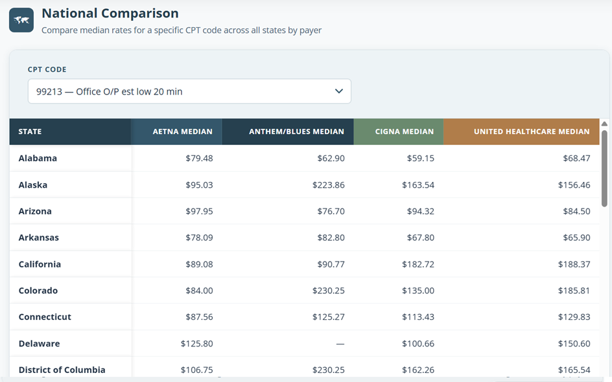The width and height of the screenshot is (612, 382).
Task: Click the State column header
Action: pyautogui.click(x=70, y=131)
